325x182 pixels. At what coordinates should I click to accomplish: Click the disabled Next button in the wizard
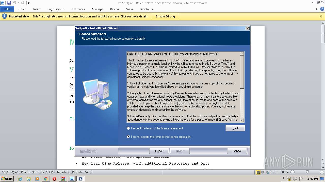point(180,151)
